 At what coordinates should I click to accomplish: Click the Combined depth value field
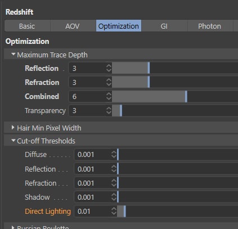(87, 96)
